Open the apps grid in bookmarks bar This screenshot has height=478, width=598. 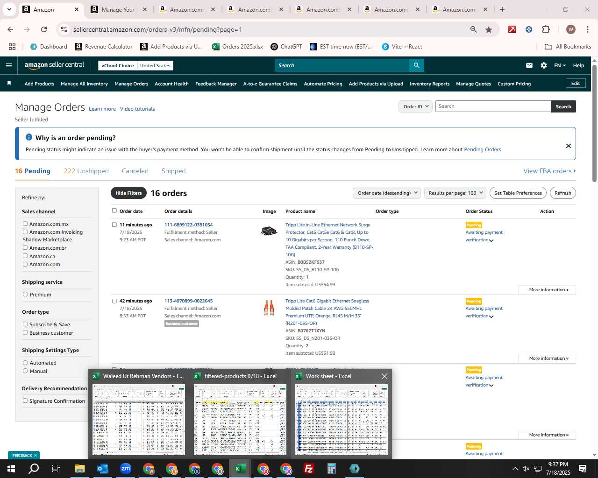(x=12, y=47)
